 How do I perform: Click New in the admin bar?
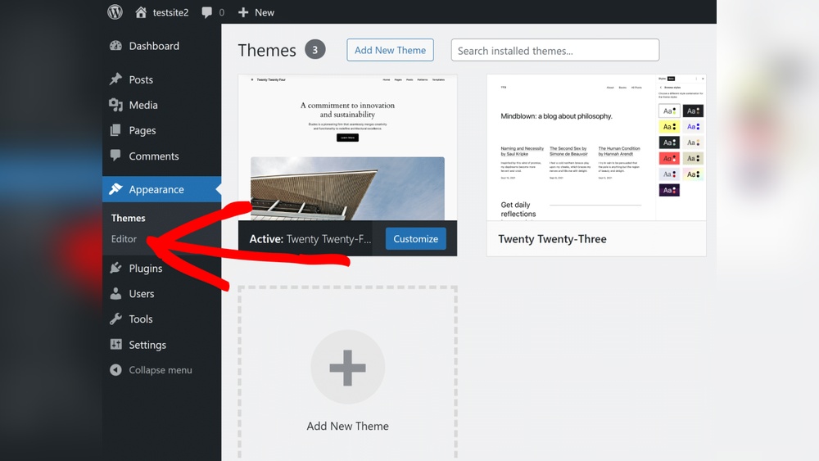(265, 12)
